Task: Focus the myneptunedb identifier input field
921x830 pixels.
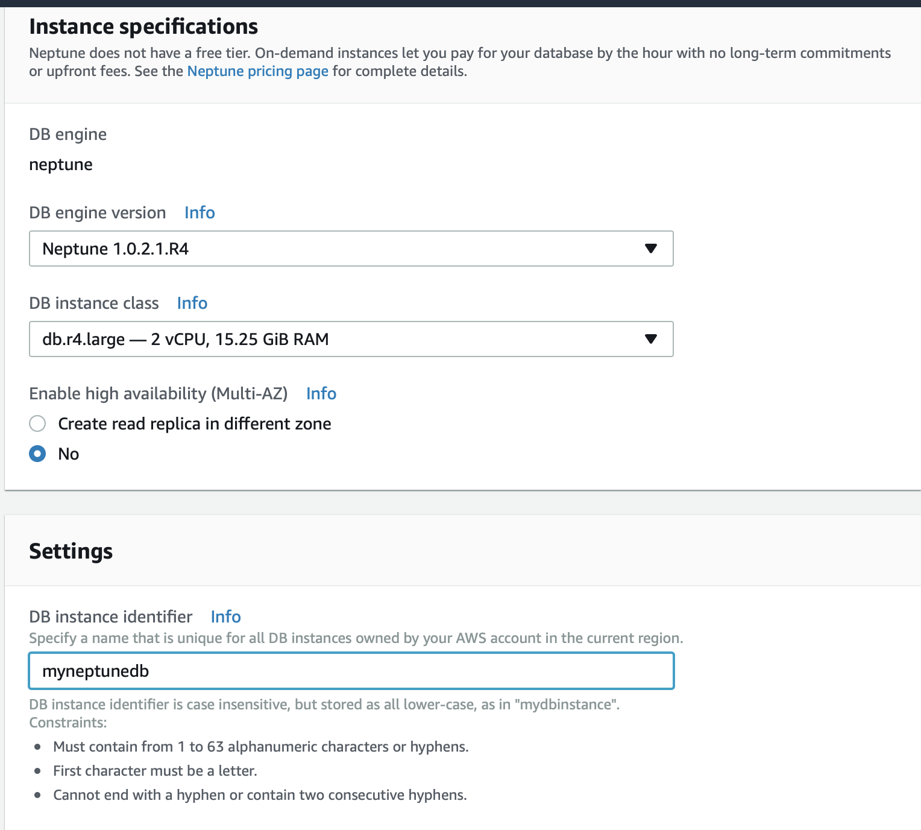Action: tap(351, 671)
